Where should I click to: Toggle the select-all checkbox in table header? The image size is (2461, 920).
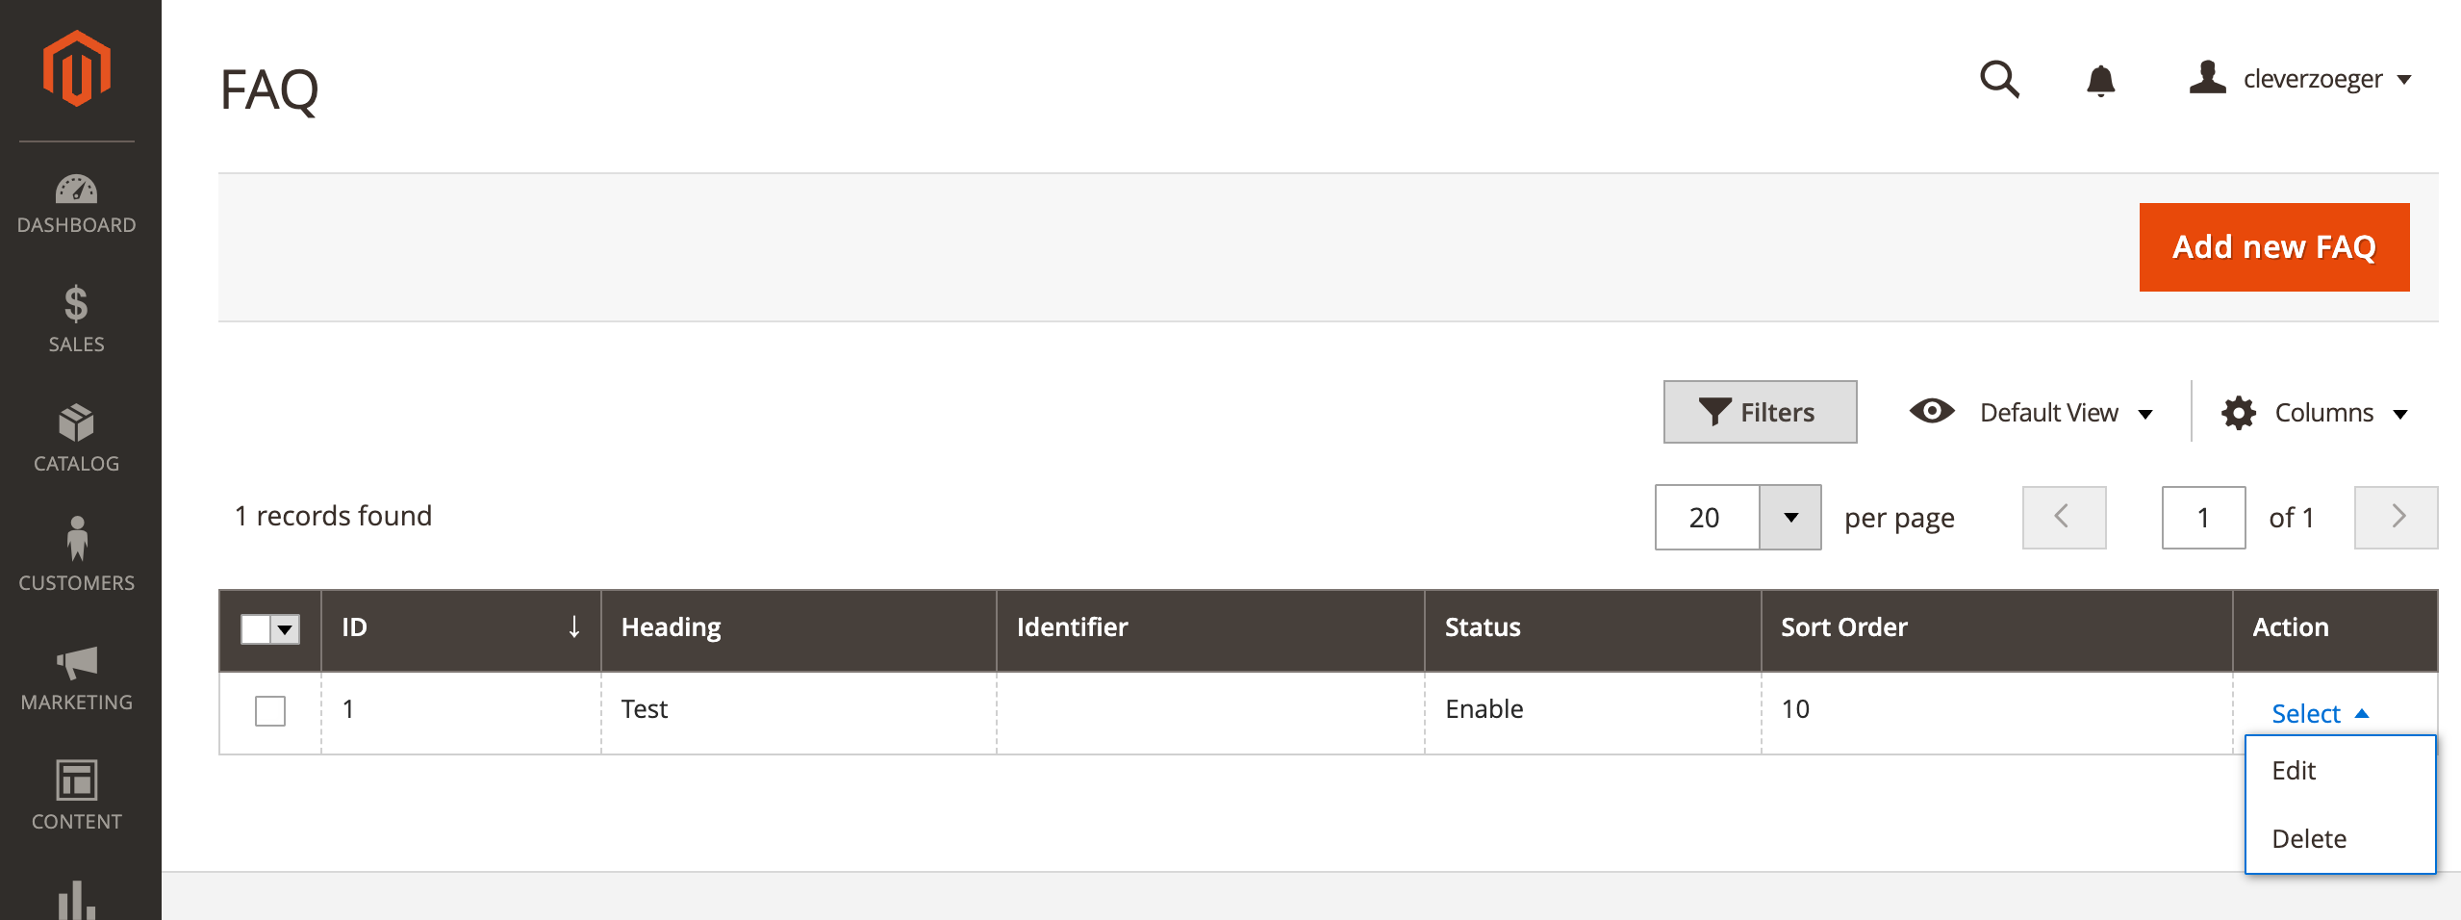pyautogui.click(x=256, y=628)
